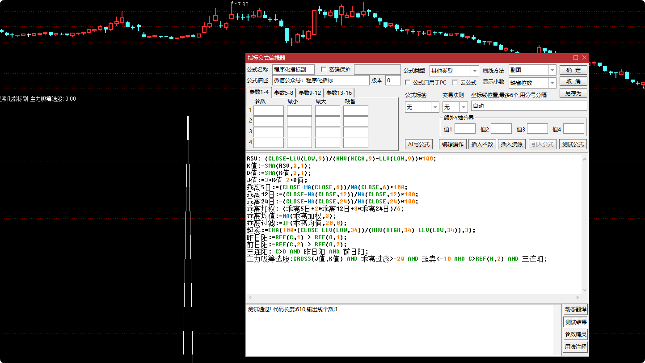Open the 用法注释 panel

(575, 346)
